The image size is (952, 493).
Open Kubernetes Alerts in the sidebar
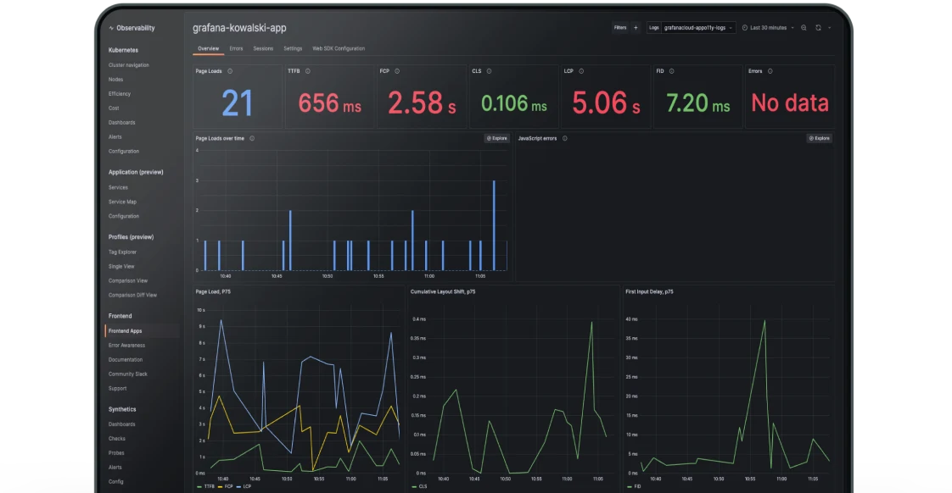pyautogui.click(x=115, y=137)
